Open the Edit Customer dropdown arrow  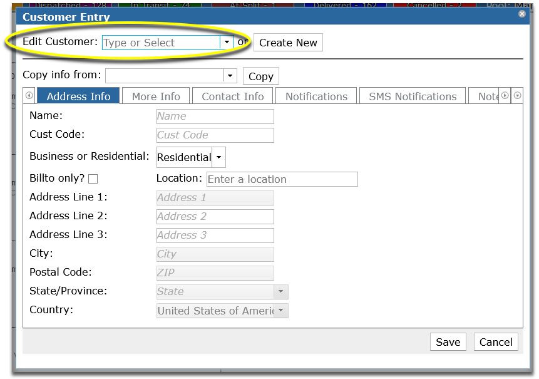pos(227,43)
